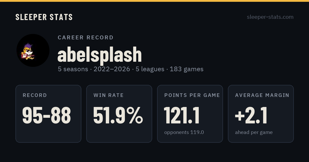Open the Record stat card
Screen dimensions: 309x162
tap(48, 114)
